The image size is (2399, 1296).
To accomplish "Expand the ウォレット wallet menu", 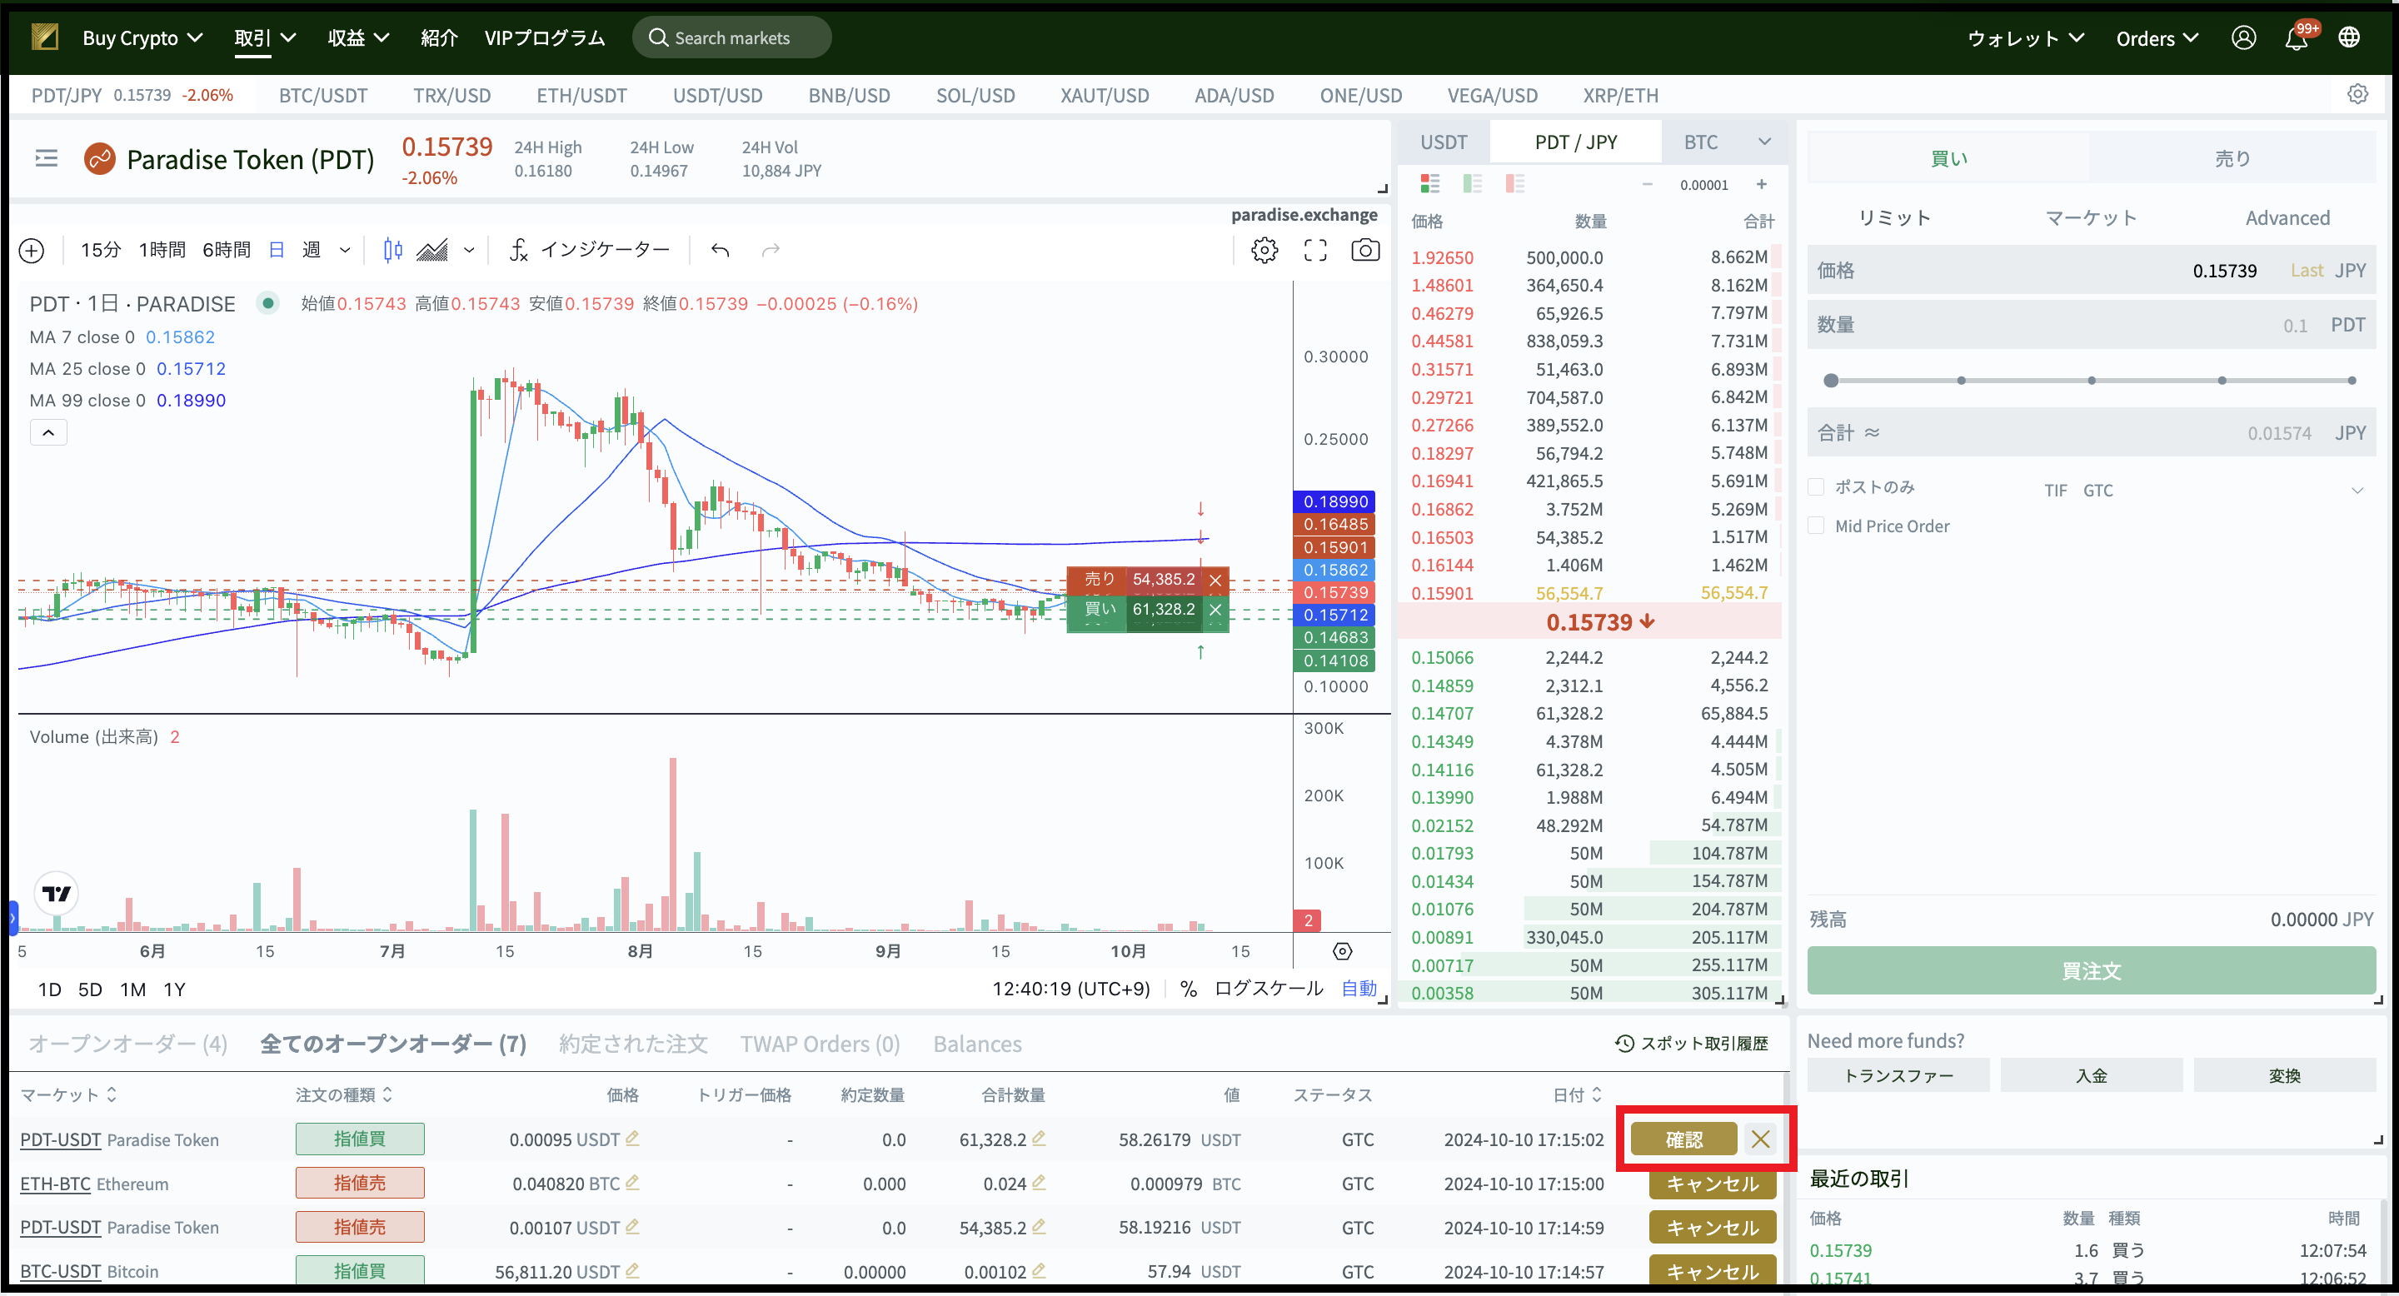I will tap(2025, 38).
